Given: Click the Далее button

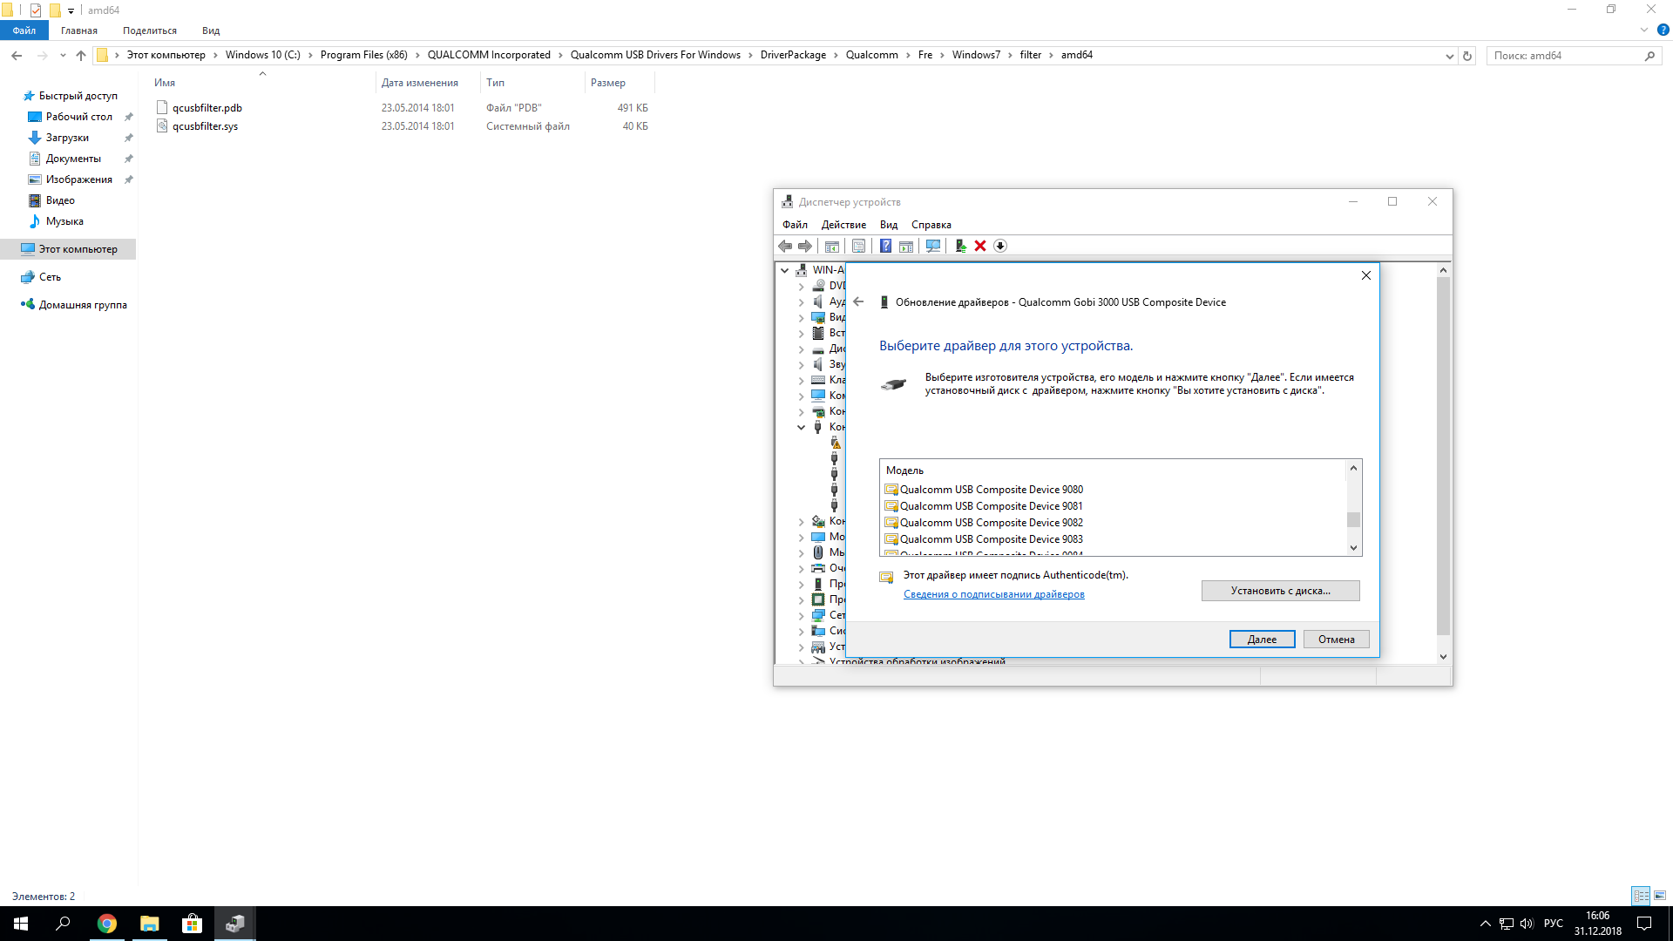Looking at the screenshot, I should [x=1262, y=640].
